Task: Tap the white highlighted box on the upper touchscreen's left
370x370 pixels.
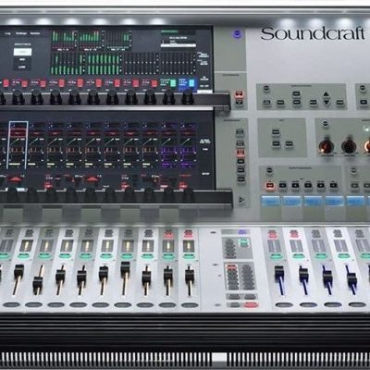Action: (23, 52)
